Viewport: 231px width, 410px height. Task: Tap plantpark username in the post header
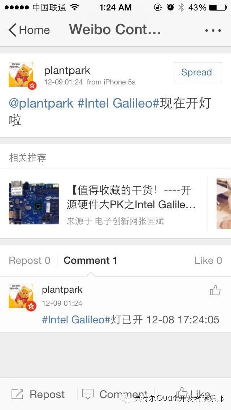coord(67,71)
